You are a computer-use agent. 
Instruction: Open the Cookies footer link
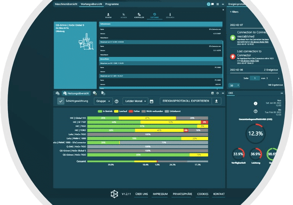[x=202, y=194]
